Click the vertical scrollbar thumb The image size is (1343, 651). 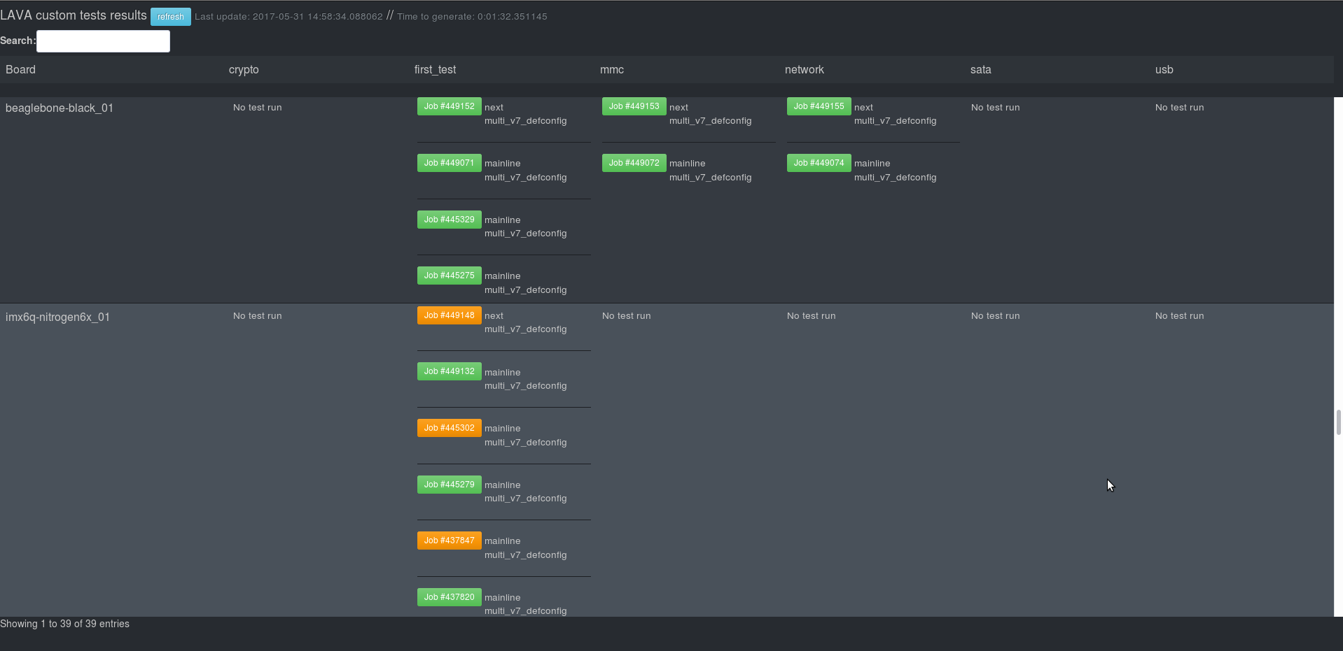click(1339, 422)
